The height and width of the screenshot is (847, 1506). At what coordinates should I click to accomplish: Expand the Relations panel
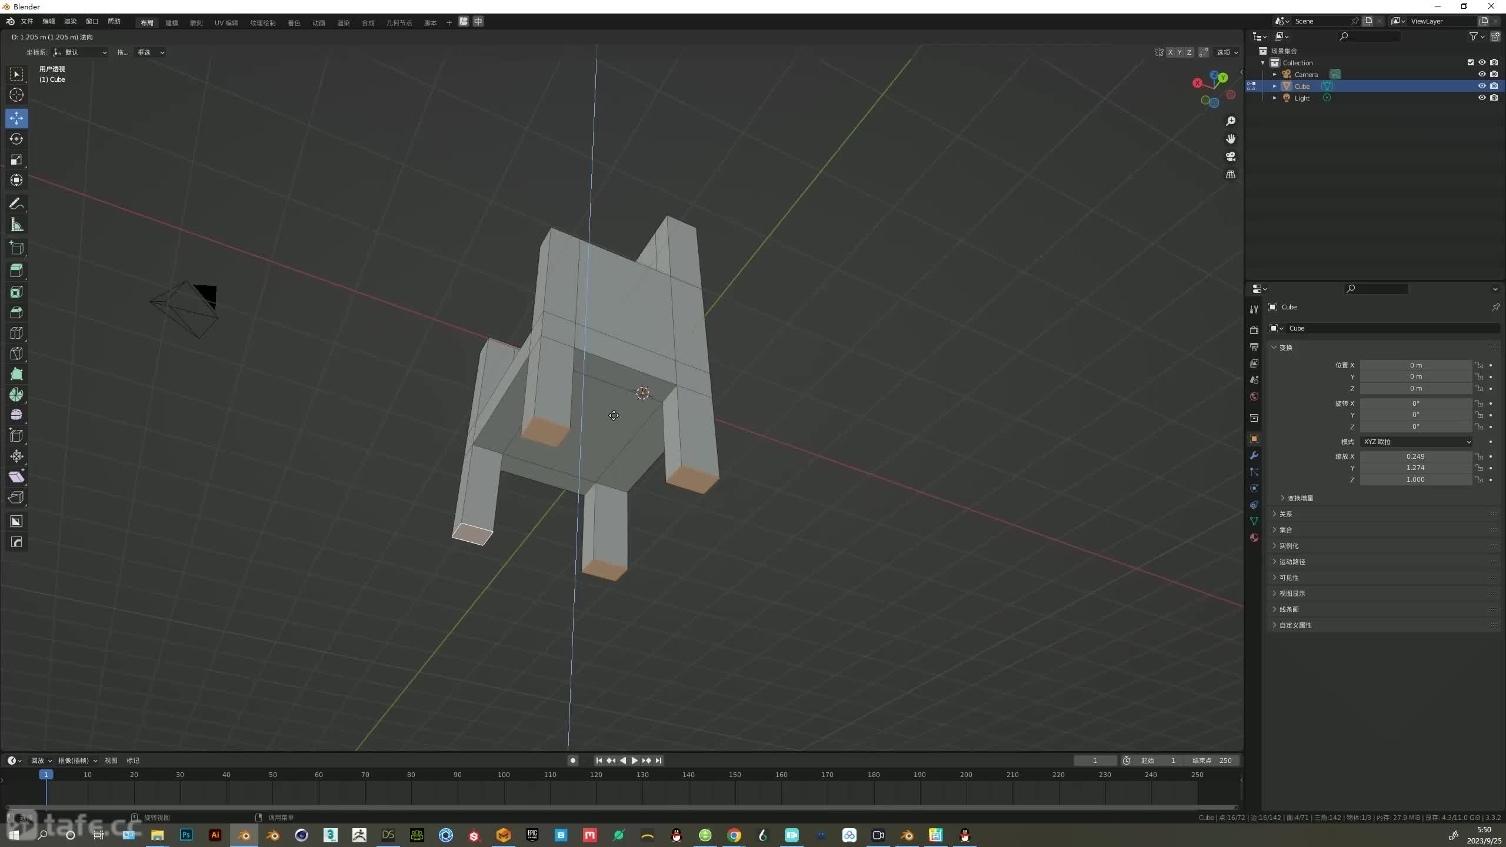[x=1285, y=514]
